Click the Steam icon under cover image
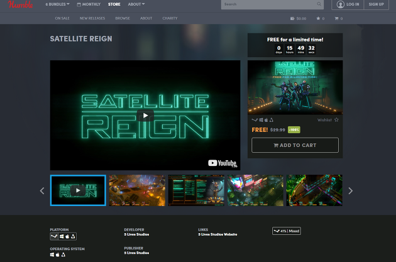This screenshot has width=396, height=262. coord(255,120)
